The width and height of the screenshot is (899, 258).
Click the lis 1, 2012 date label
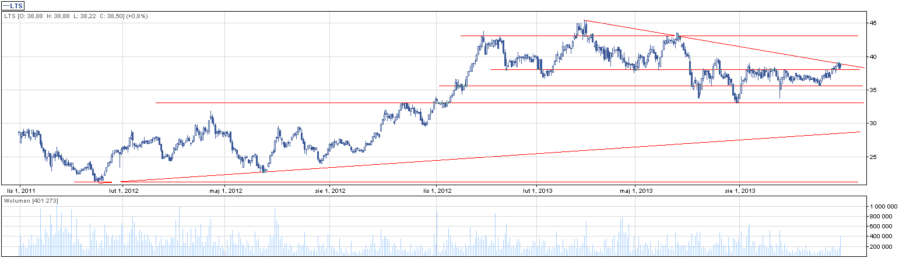(x=437, y=190)
